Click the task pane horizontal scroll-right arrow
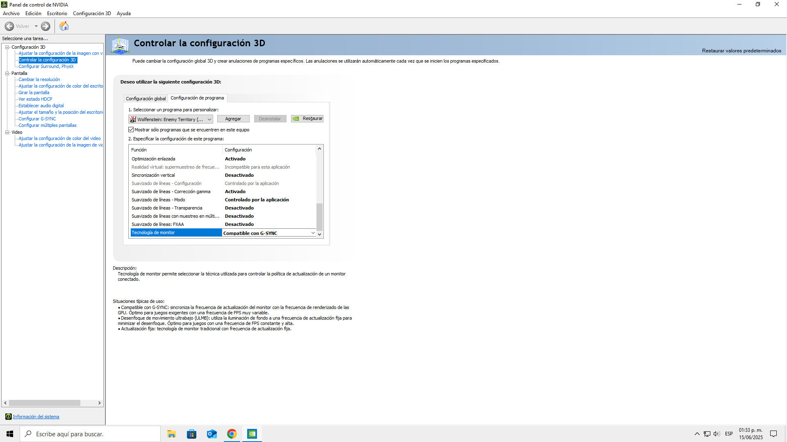This screenshot has width=787, height=442. click(100, 403)
